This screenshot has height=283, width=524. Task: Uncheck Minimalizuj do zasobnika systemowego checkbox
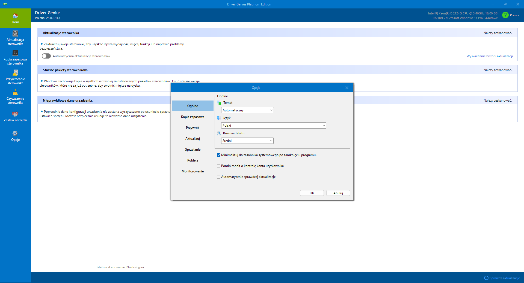point(218,155)
